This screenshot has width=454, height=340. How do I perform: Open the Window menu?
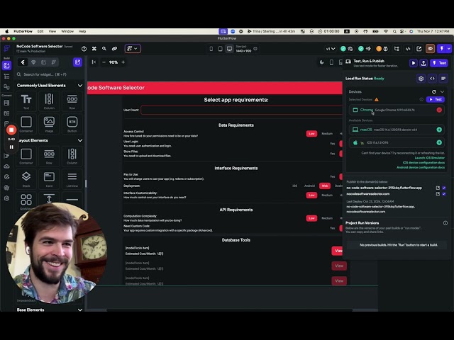(67, 31)
